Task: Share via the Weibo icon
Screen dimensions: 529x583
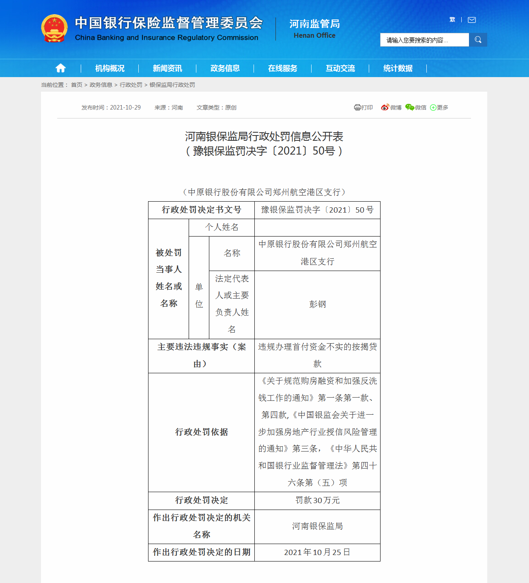Action: (385, 108)
